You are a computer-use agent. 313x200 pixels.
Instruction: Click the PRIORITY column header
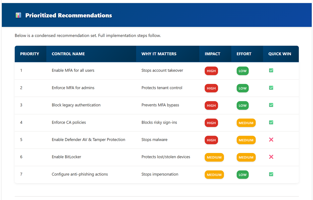point(30,54)
